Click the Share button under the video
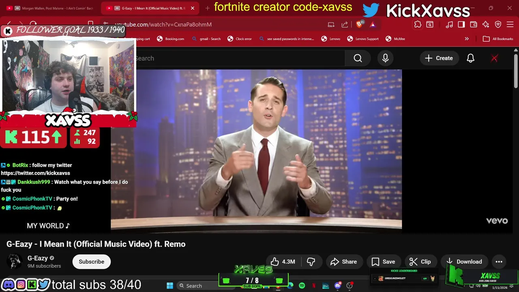This screenshot has height=292, width=519. tap(343, 262)
